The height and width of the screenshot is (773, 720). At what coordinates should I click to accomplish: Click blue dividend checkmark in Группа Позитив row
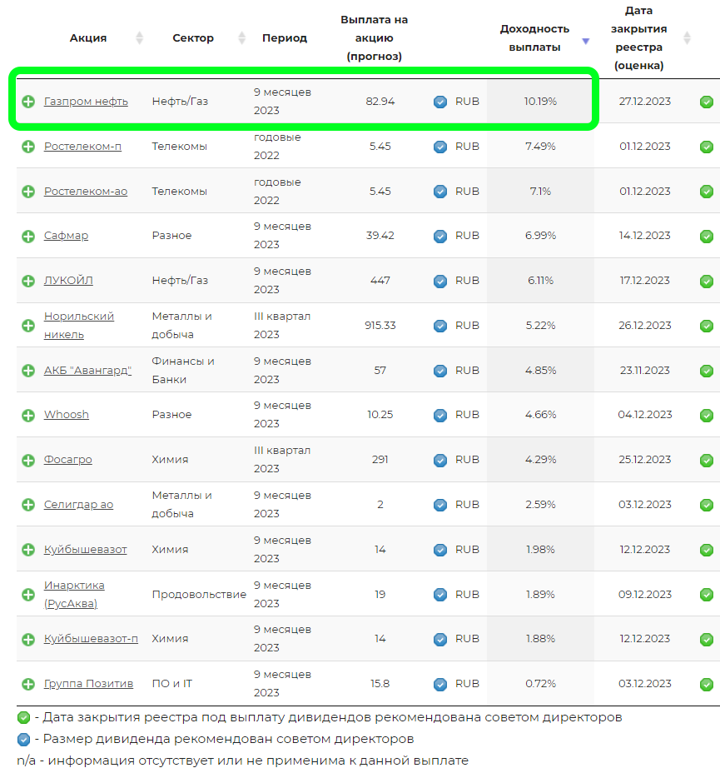[x=440, y=684]
